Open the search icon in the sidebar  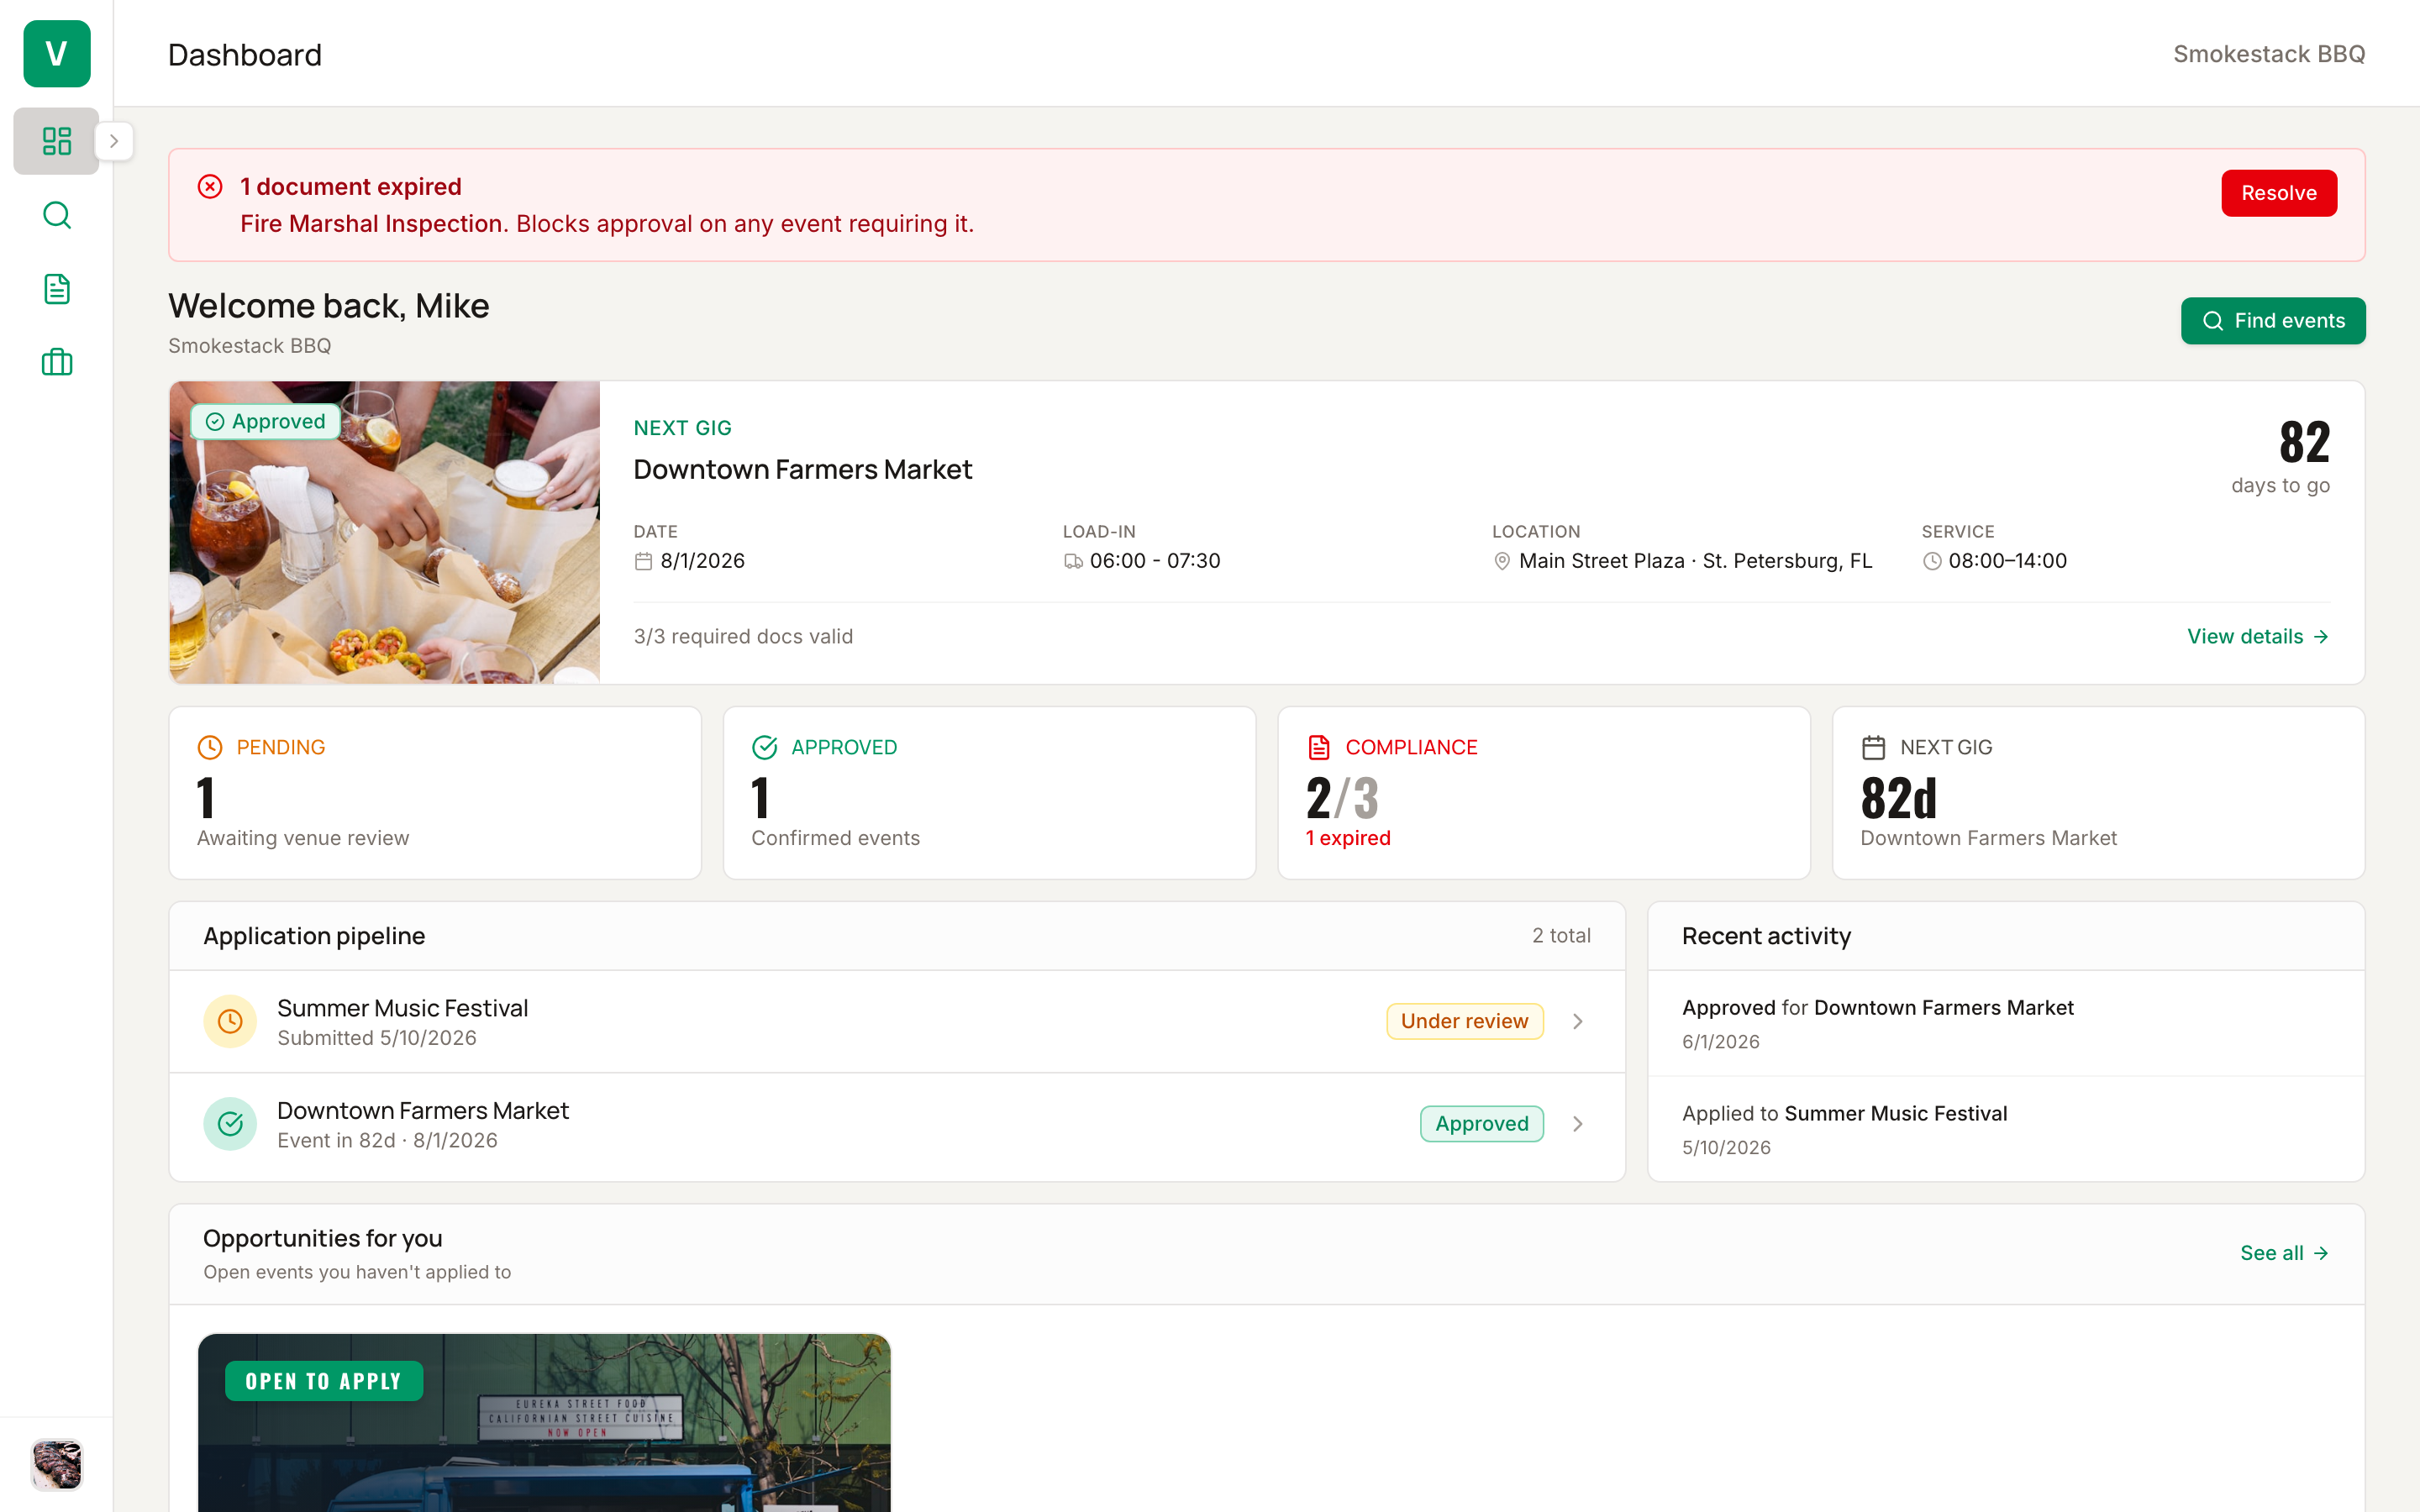click(57, 215)
